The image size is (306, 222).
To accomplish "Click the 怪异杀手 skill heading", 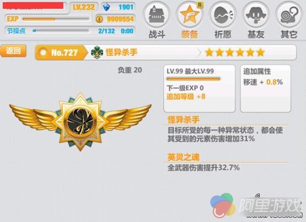I will click(183, 119).
